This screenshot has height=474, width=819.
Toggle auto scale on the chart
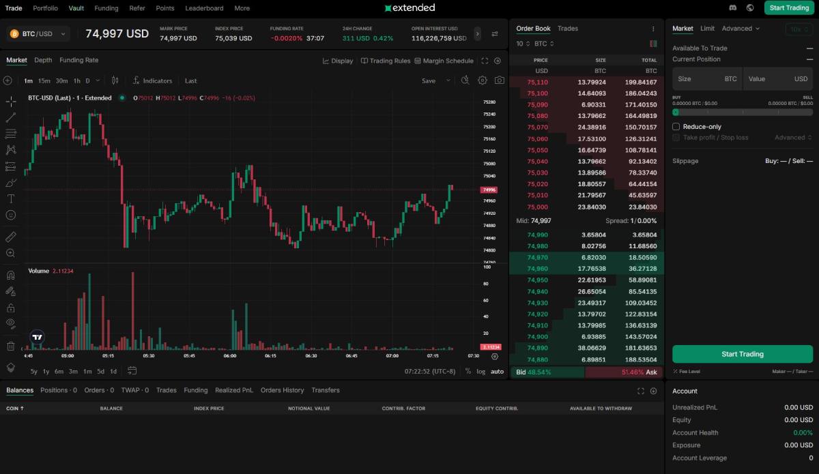tap(497, 371)
